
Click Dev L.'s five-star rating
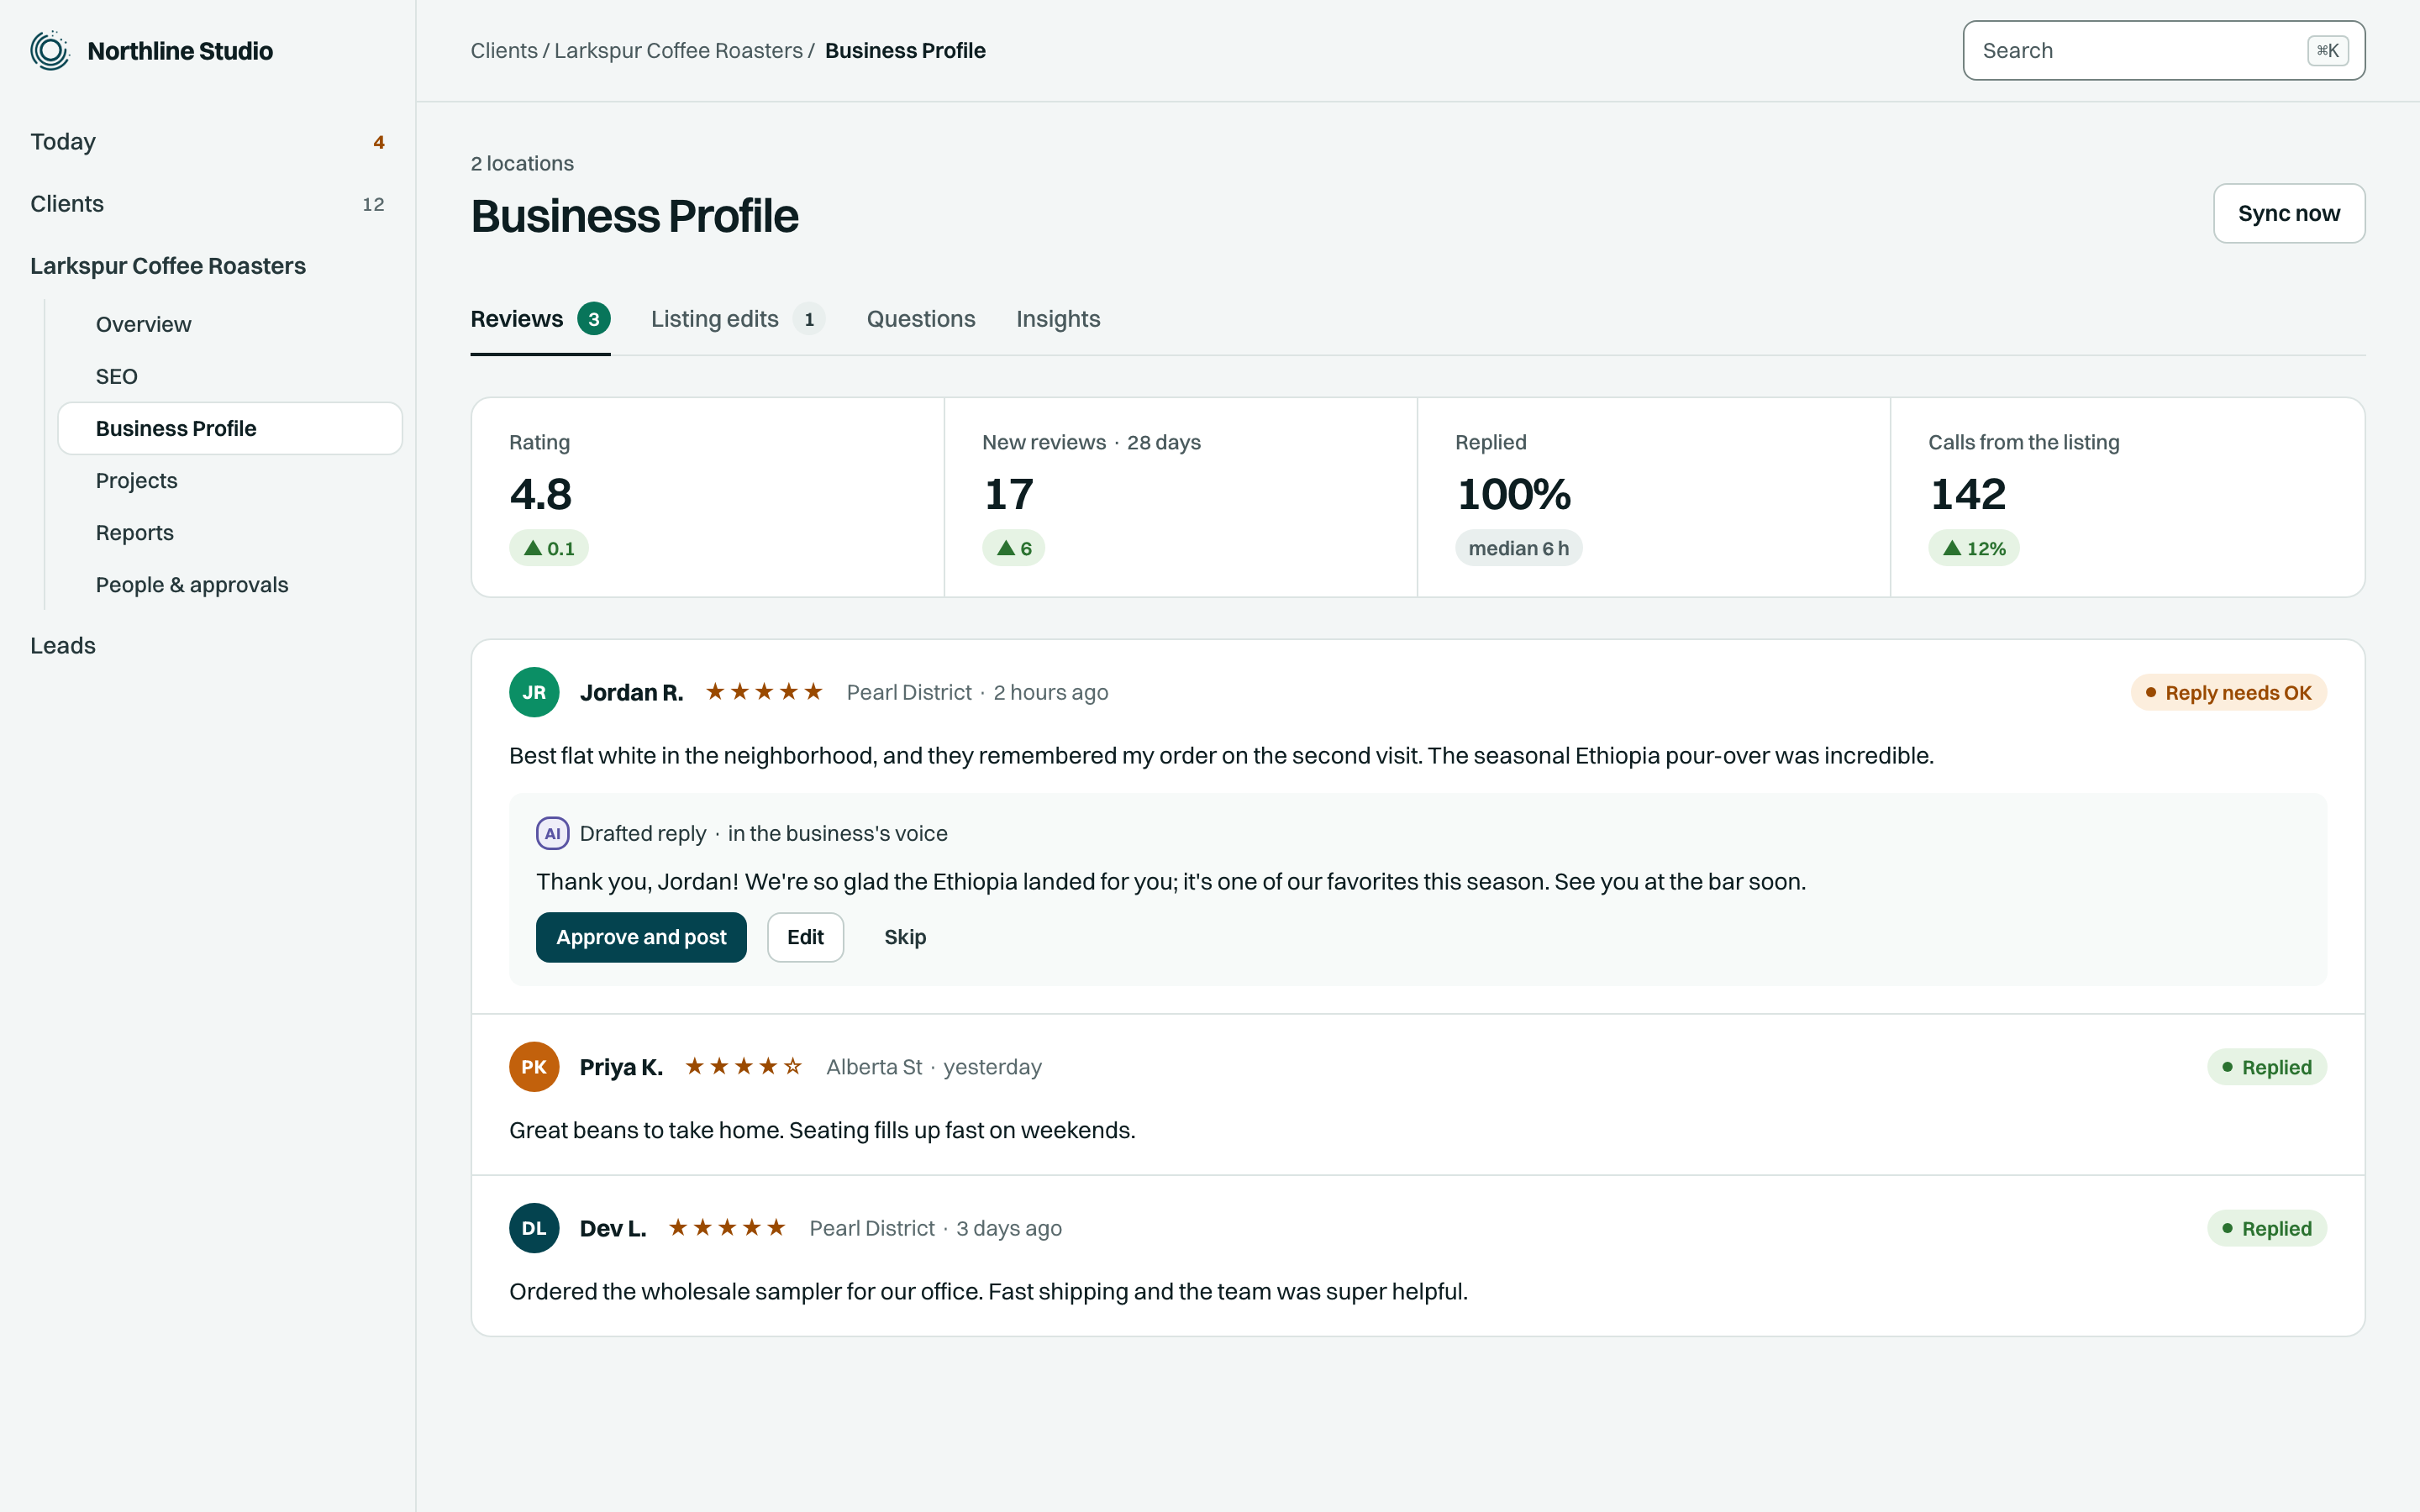point(727,1228)
